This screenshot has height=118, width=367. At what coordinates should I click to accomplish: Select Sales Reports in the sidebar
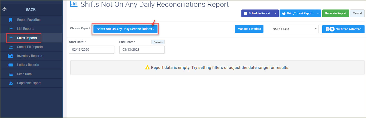27,38
